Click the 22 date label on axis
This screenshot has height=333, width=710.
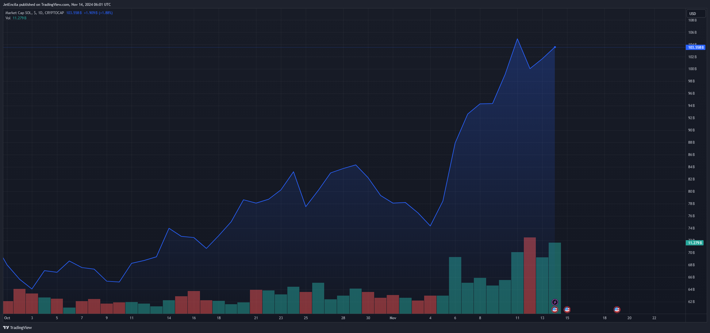(654, 318)
